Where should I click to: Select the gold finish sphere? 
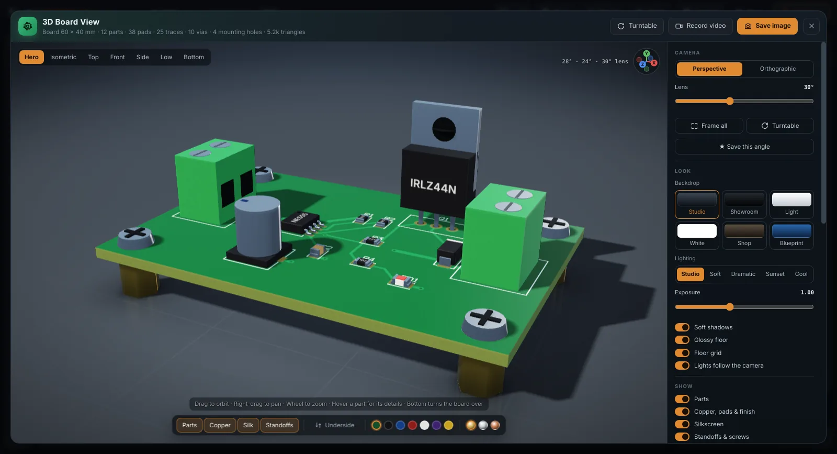[471, 425]
